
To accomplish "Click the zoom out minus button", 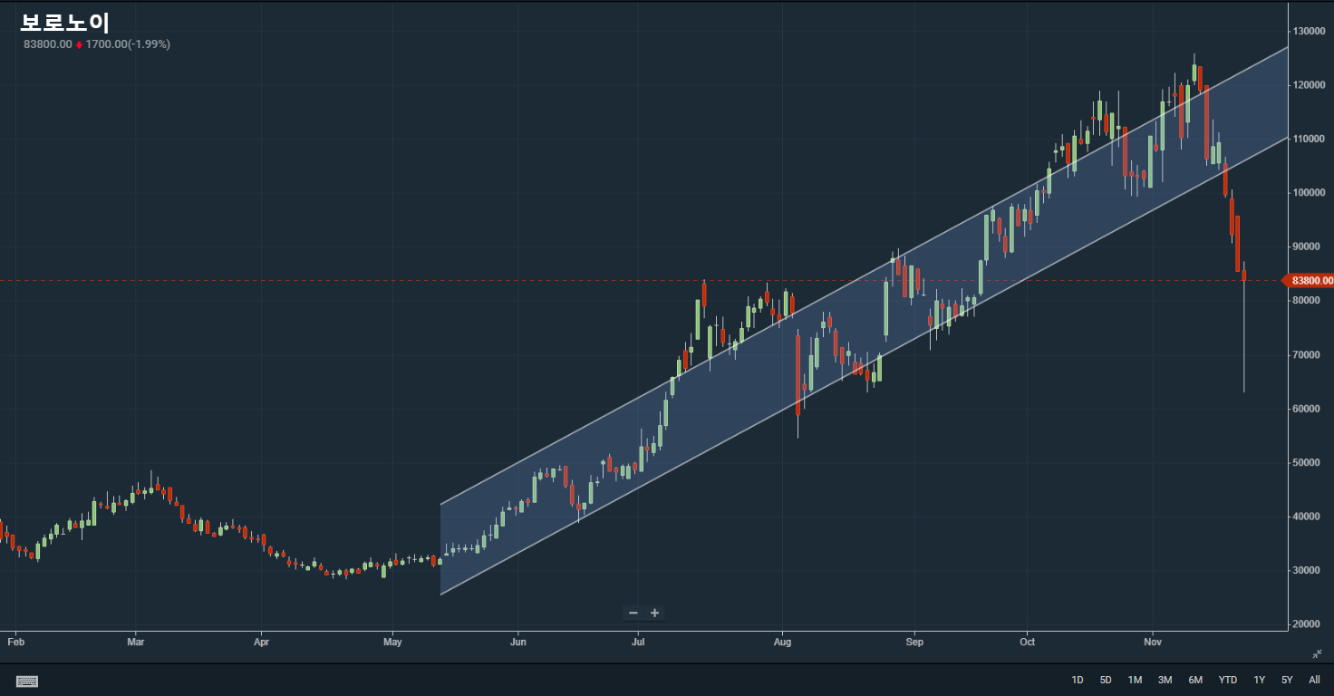I will pyautogui.click(x=633, y=614).
